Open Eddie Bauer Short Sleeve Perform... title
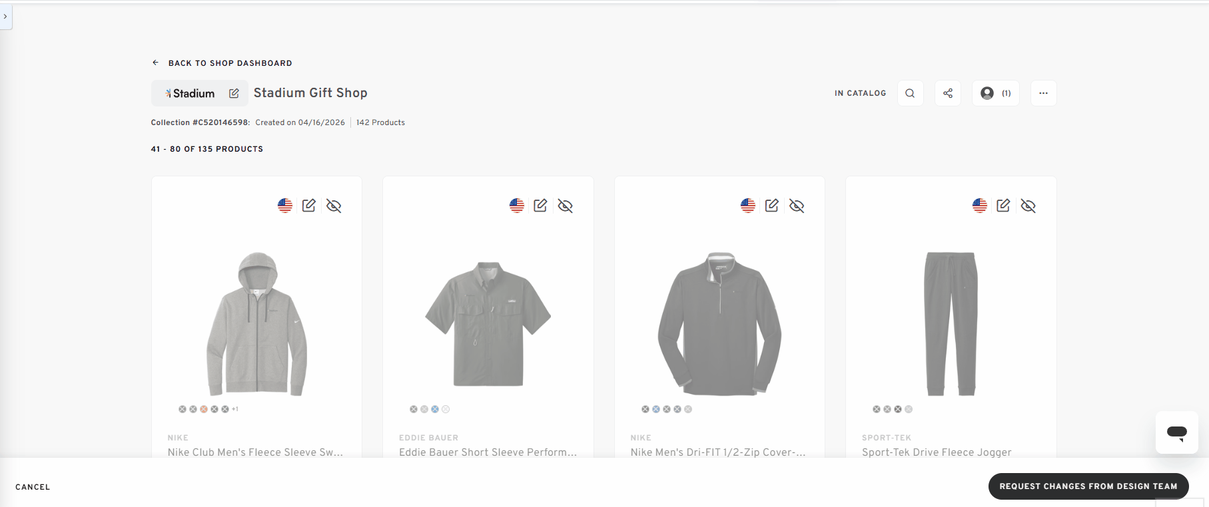1209x507 pixels. point(488,452)
